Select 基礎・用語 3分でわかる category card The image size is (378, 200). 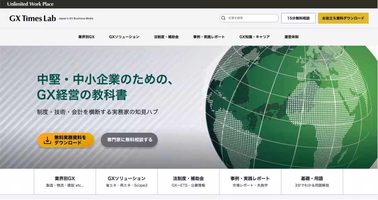point(312,182)
